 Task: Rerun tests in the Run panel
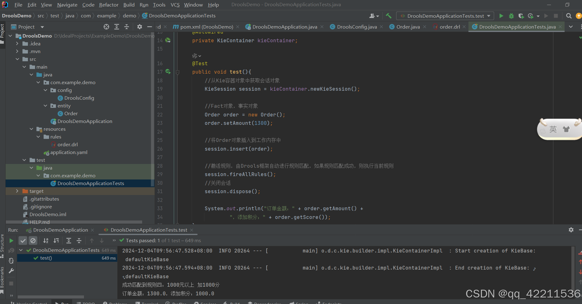click(x=11, y=241)
